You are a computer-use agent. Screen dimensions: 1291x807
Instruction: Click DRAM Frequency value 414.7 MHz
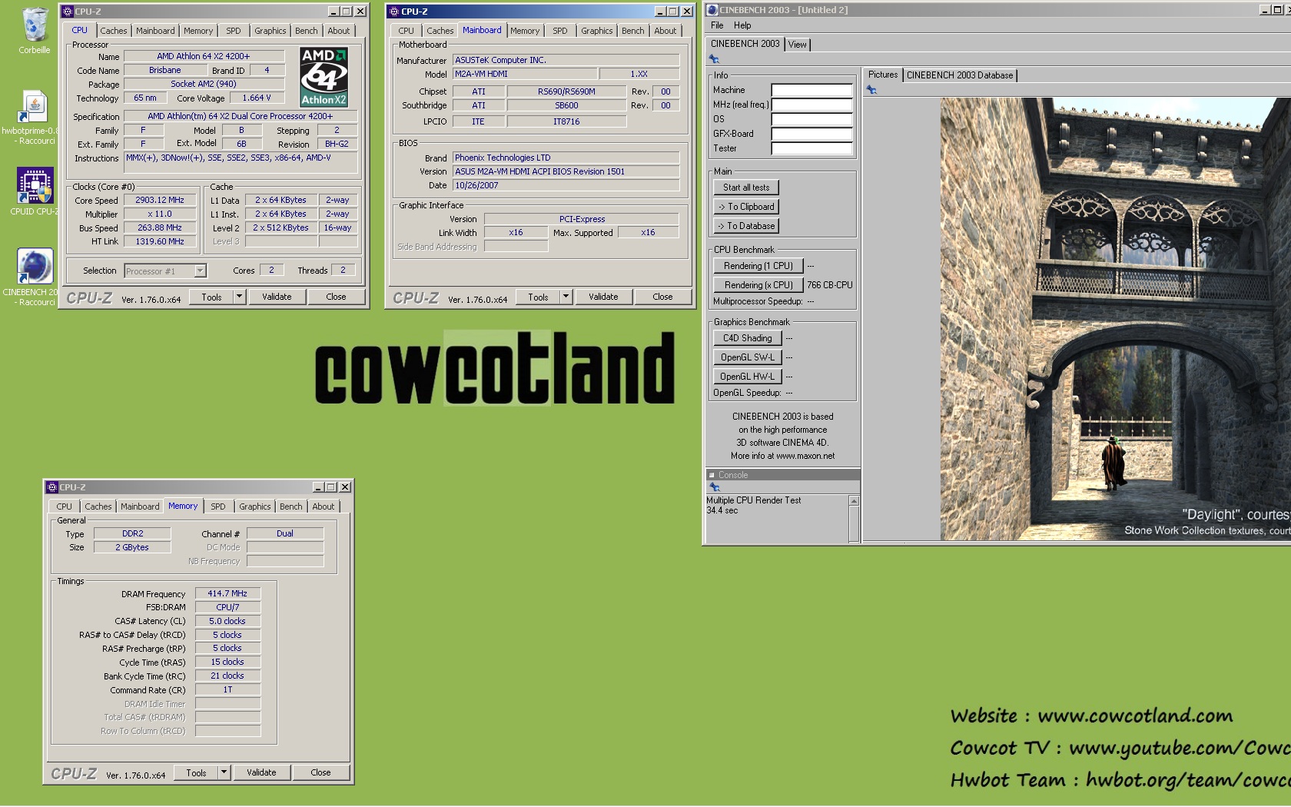(x=227, y=593)
